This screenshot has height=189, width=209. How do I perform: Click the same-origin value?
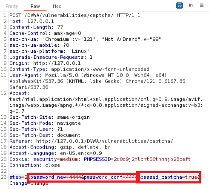point(73,117)
